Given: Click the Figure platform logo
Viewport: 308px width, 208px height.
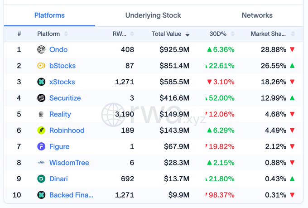Looking at the screenshot, I should coord(41,146).
